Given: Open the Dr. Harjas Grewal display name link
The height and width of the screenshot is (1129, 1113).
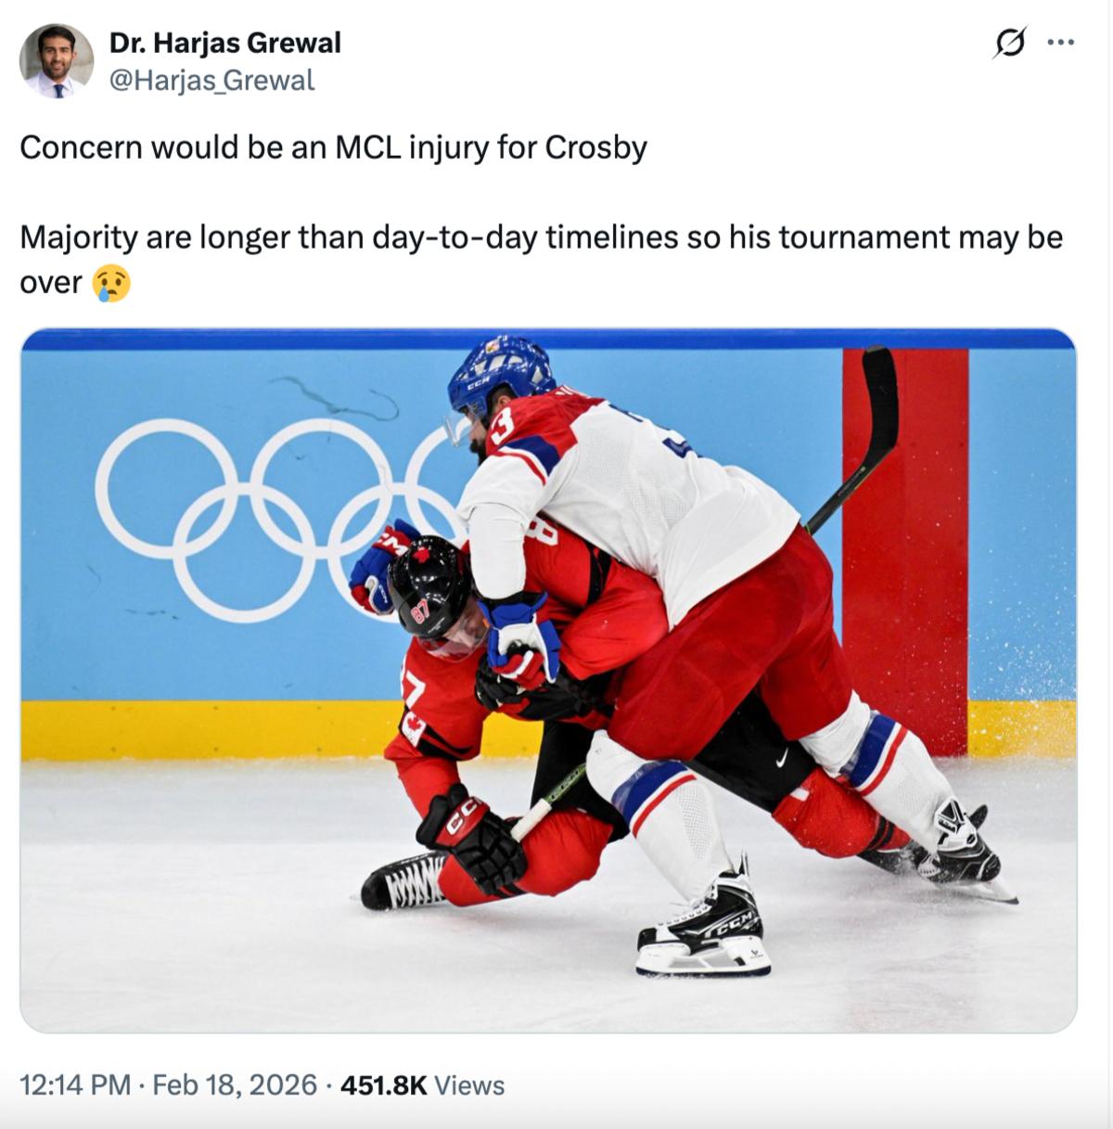Looking at the screenshot, I should 224,43.
